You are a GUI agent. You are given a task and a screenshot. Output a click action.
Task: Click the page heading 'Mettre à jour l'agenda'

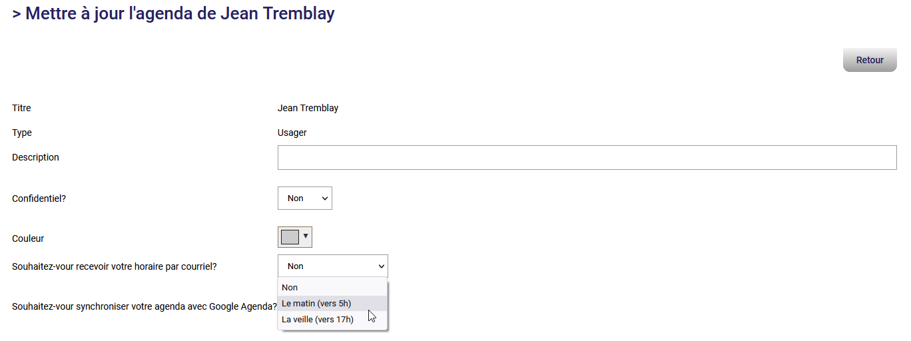173,14
